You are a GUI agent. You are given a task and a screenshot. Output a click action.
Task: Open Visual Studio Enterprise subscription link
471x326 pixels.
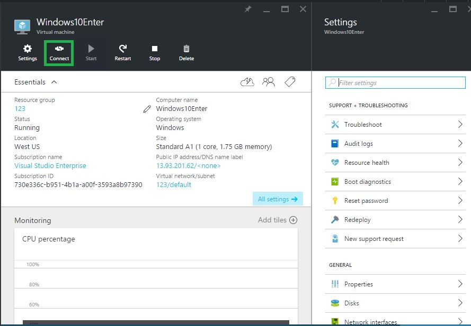(x=50, y=165)
